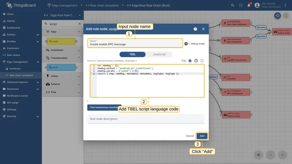Toggle Debug mode switch
Image resolution: width=292 pixels, height=164 pixels.
click(x=187, y=44)
